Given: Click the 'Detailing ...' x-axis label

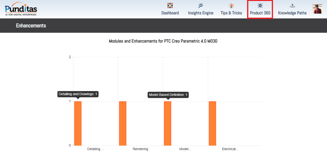Looking at the screenshot, I should (x=96, y=149).
